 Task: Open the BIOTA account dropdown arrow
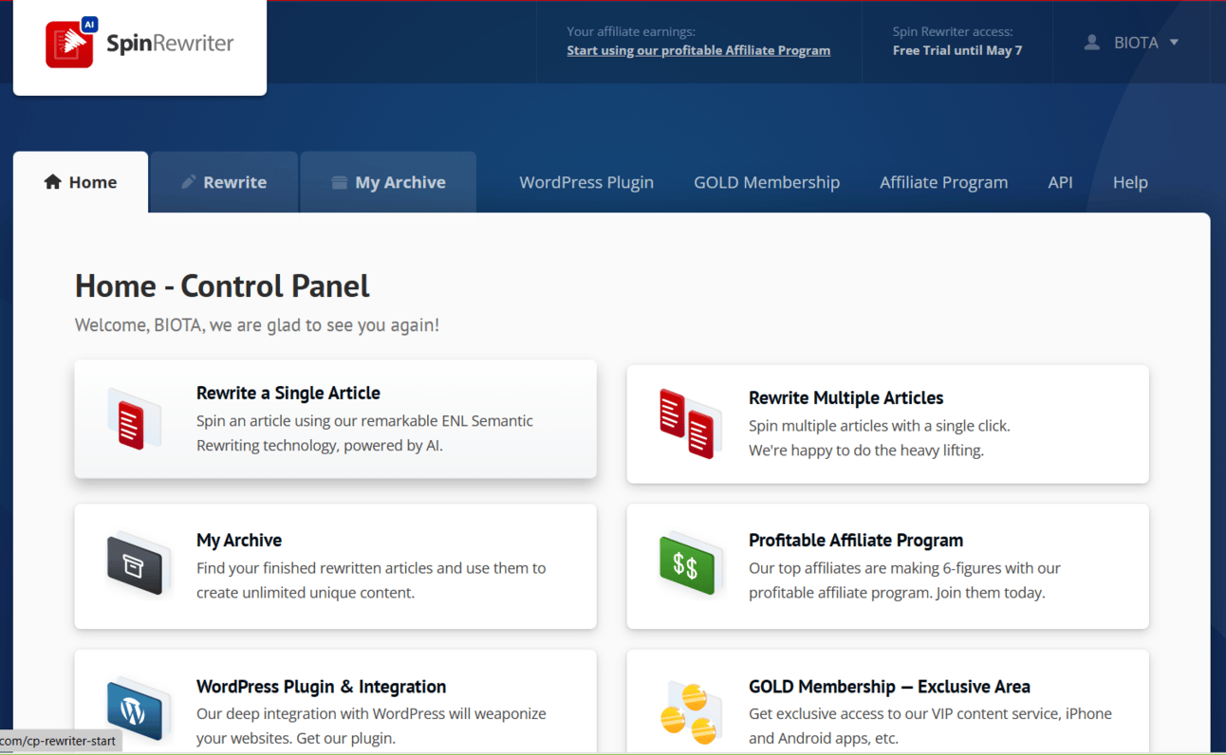(1174, 43)
